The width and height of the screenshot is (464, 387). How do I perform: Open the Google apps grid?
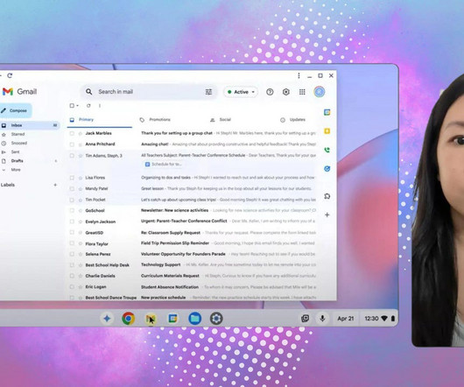point(302,92)
